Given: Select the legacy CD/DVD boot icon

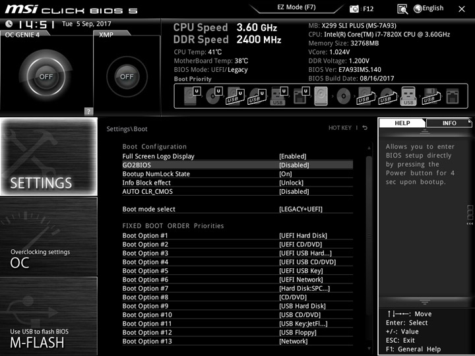Looking at the screenshot, I should point(344,96).
